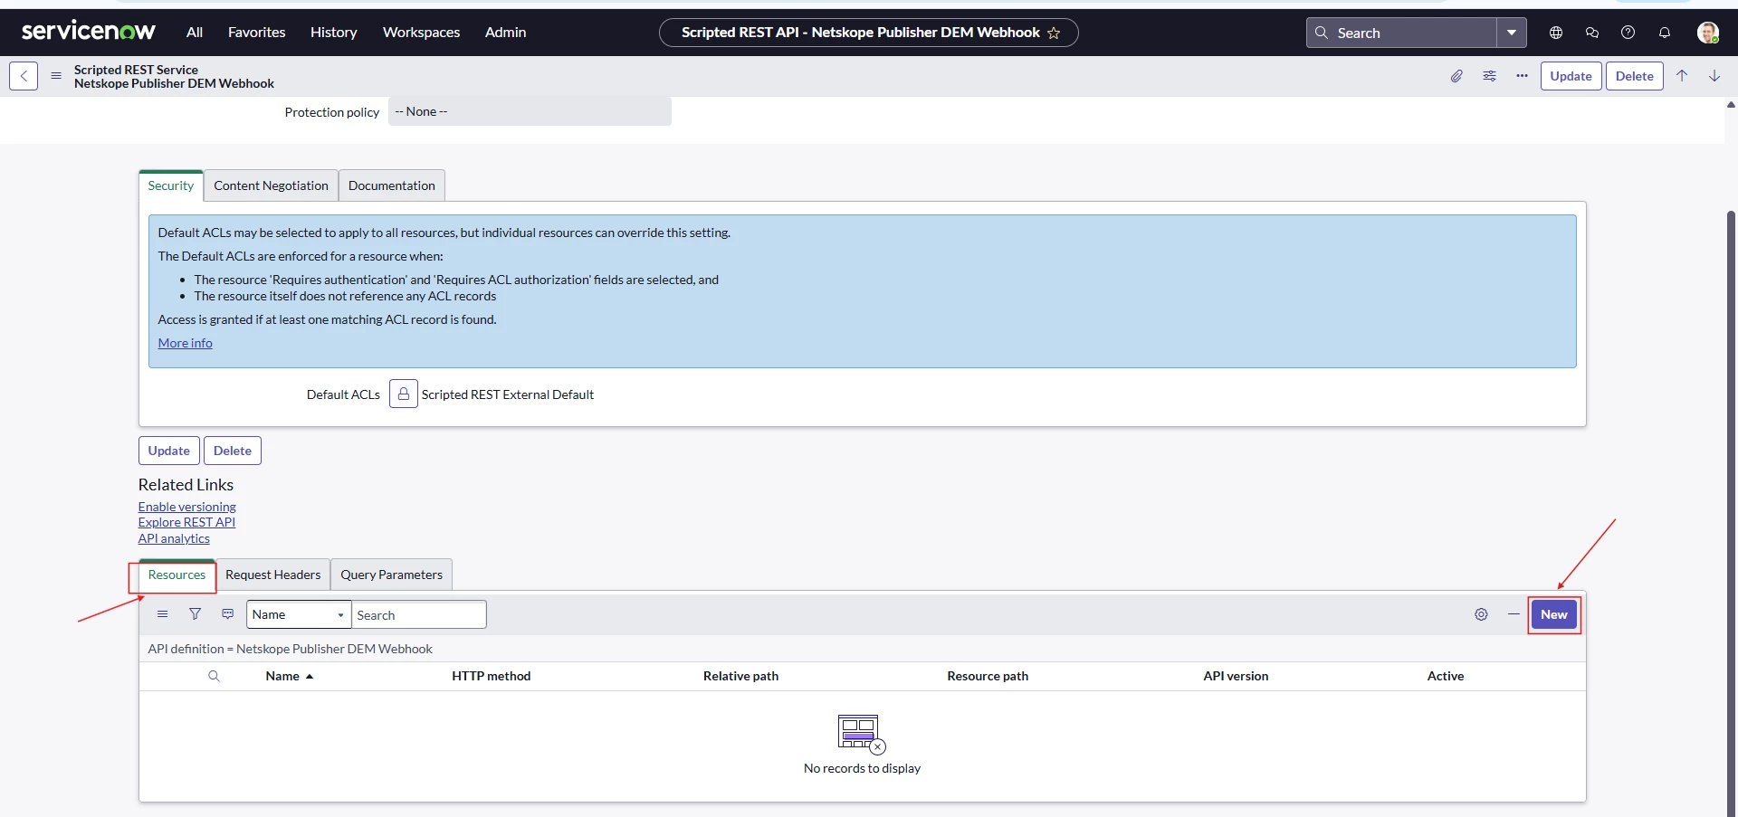Open the Explore REST API link
Screen dimensions: 1738x817
(x=186, y=522)
